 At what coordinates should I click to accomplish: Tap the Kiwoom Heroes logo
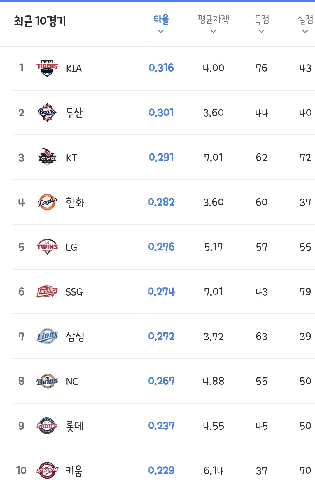coord(47,470)
